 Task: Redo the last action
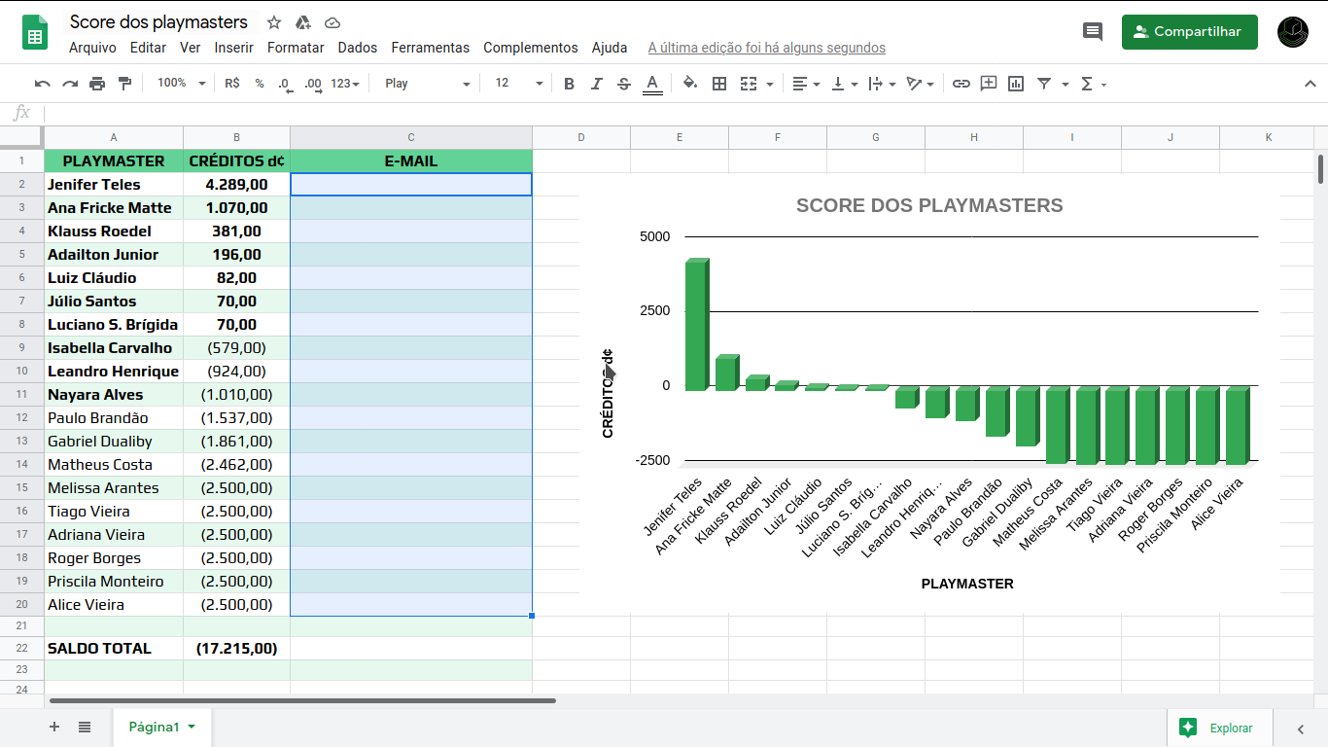point(70,84)
